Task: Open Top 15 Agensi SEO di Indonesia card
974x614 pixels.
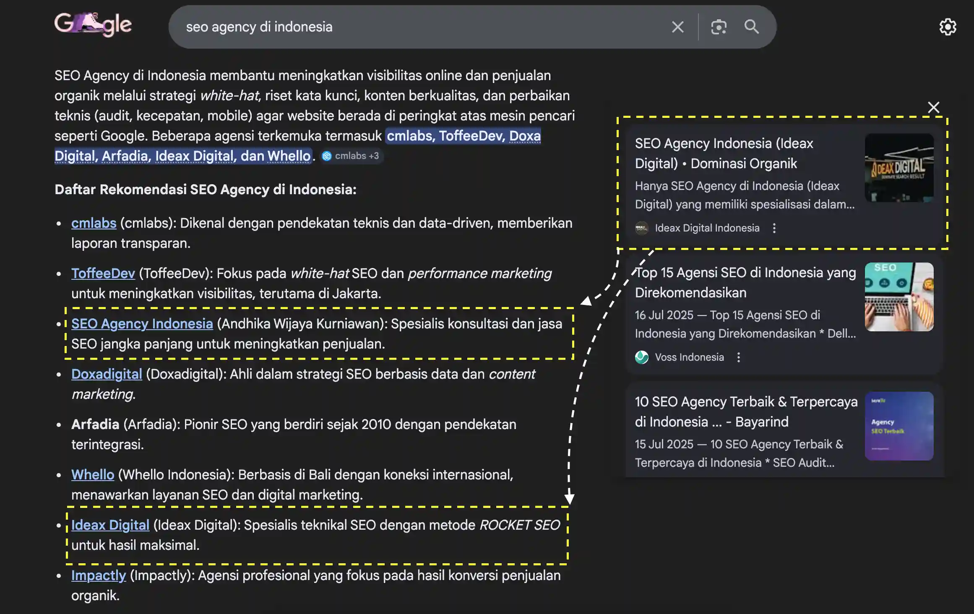Action: [x=784, y=315]
